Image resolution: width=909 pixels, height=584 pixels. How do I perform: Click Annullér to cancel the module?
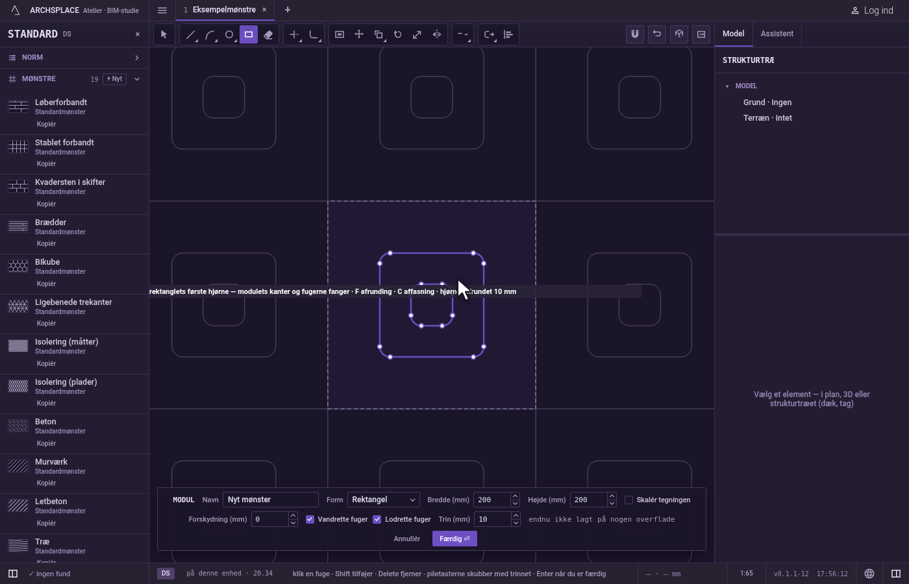click(x=407, y=539)
